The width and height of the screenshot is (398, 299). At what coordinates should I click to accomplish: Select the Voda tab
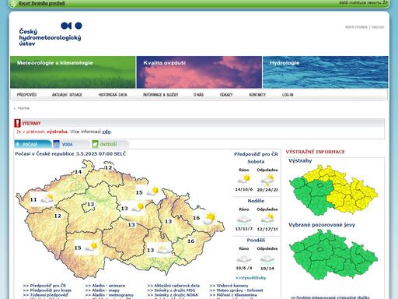71,144
